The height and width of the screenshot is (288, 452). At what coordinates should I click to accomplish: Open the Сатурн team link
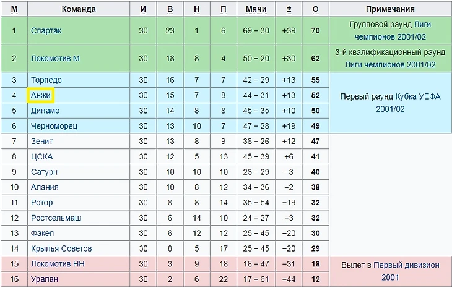tap(44, 172)
